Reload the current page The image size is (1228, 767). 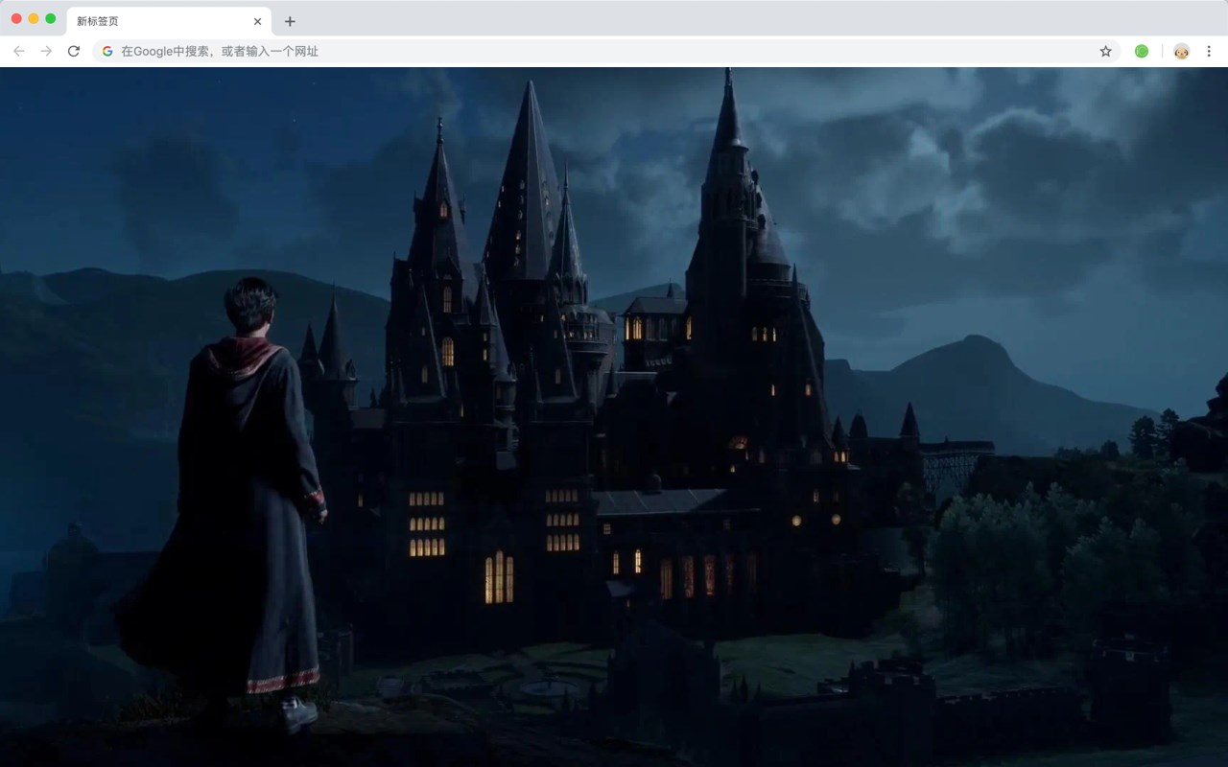tap(74, 51)
